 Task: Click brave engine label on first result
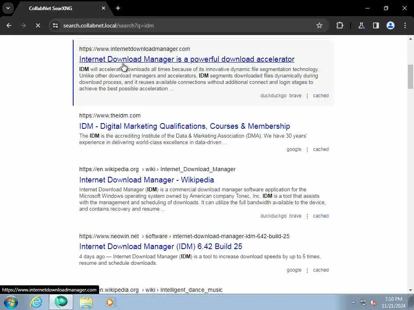[295, 96]
